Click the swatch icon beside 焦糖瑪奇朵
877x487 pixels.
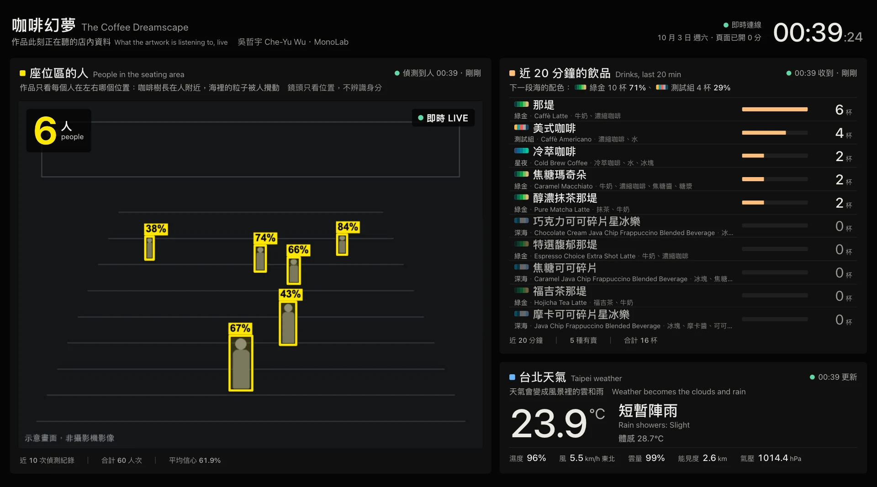coord(521,174)
